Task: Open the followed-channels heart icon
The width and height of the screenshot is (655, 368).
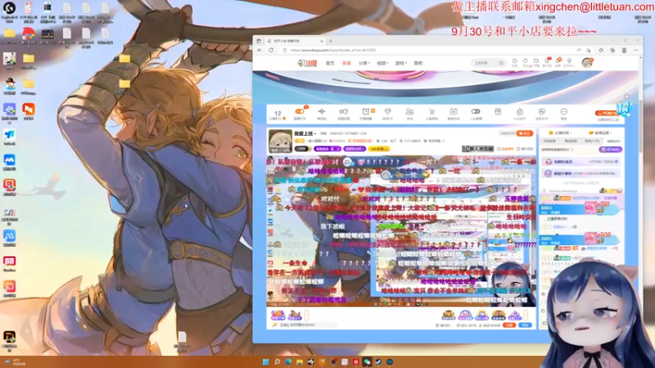Action: (x=526, y=62)
